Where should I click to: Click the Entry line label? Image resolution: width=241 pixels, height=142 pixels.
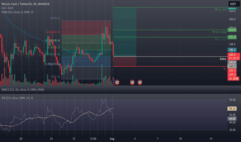click(223, 59)
